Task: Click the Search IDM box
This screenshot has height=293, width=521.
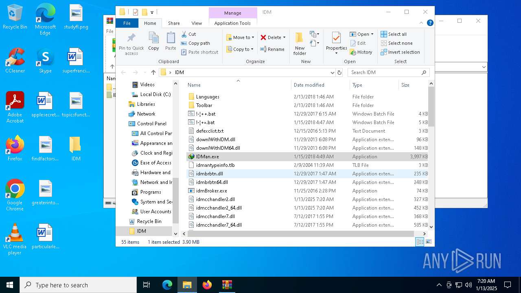Action: (389, 72)
